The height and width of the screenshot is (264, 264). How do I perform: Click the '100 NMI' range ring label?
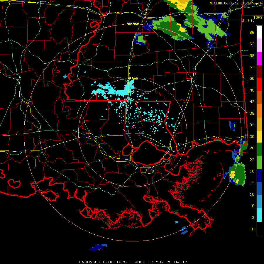pyautogui.click(x=133, y=24)
